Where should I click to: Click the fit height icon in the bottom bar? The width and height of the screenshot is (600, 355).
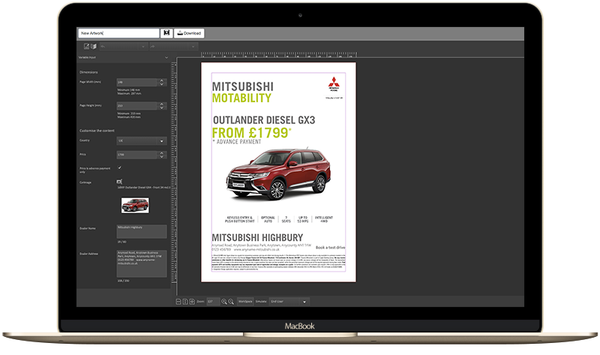click(185, 302)
